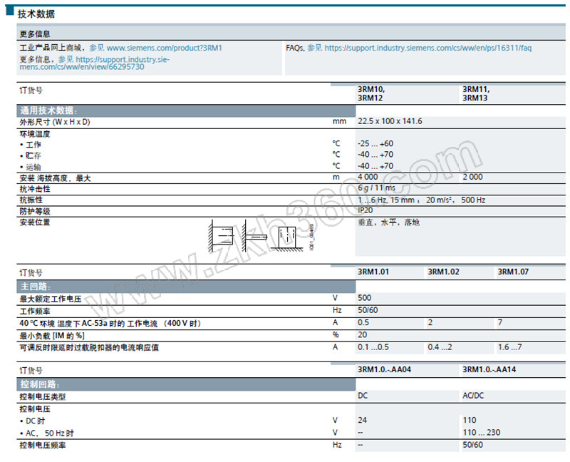Screen dimensions: 570x462
Task: Click the 防护等级 row label
Action: point(35,211)
